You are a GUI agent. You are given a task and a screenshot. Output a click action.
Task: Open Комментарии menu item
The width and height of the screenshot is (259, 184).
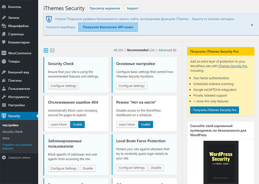[19, 42]
